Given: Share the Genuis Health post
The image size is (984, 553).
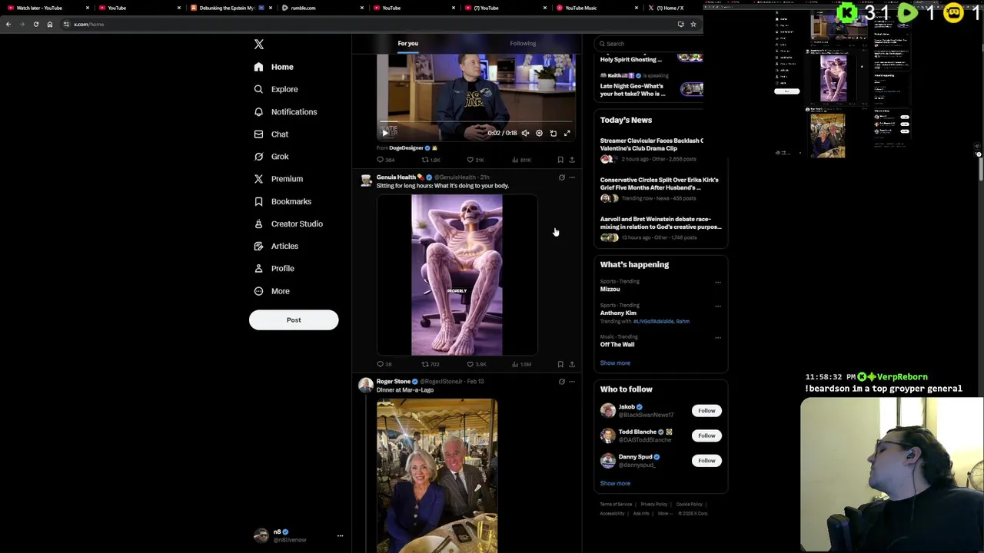Looking at the screenshot, I should coord(572,364).
